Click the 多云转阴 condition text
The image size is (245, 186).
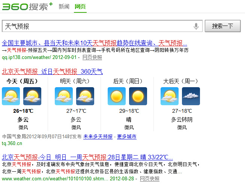point(182,119)
